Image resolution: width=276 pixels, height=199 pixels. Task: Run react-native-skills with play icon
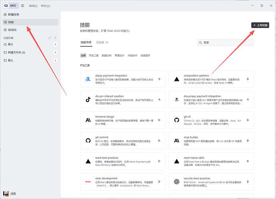pyautogui.click(x=248, y=161)
